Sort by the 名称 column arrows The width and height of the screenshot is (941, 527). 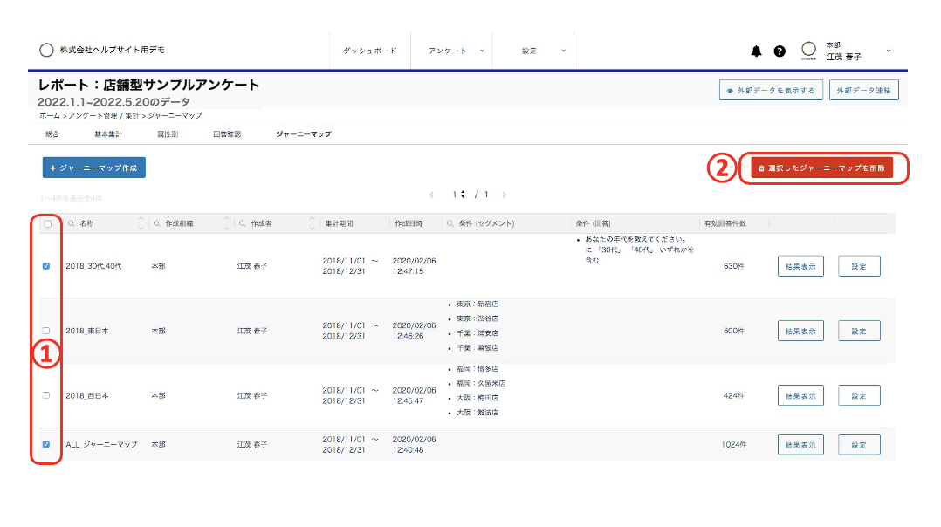tap(141, 223)
